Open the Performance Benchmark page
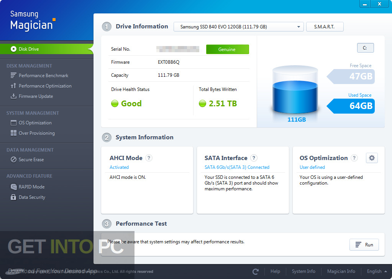 tap(44, 75)
